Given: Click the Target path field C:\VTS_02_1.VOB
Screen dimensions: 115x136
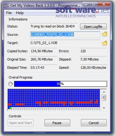Looking at the screenshot, I should [65, 43].
